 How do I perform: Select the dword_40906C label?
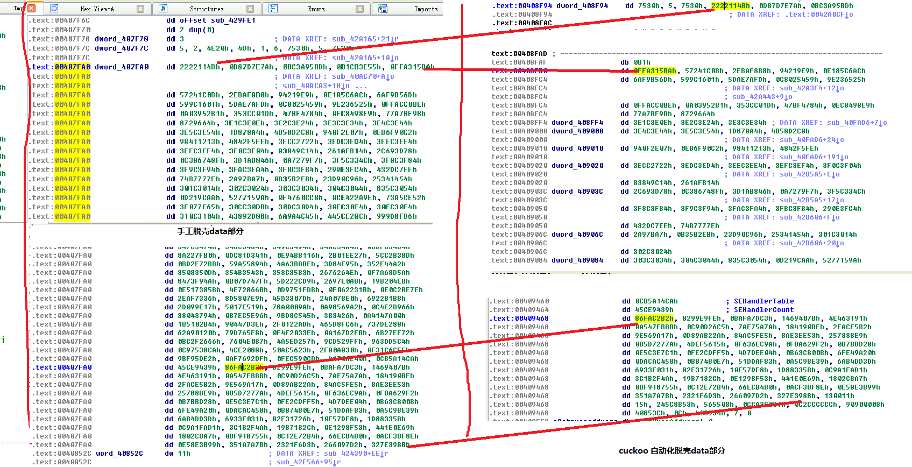tap(577, 235)
